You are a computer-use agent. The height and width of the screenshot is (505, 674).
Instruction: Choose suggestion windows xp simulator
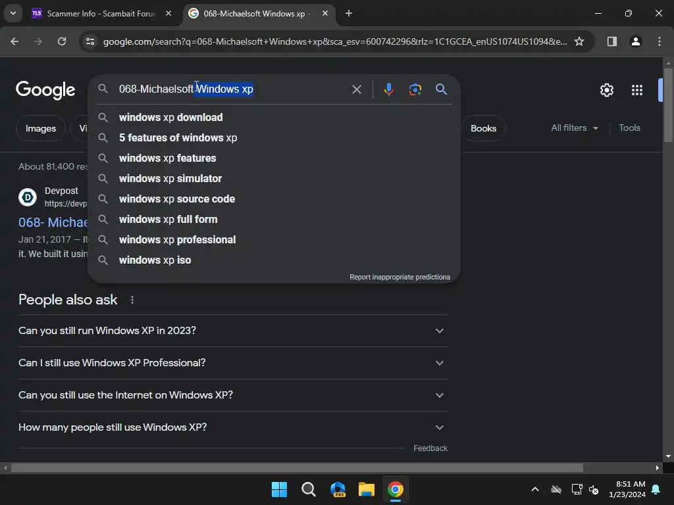[274, 178]
